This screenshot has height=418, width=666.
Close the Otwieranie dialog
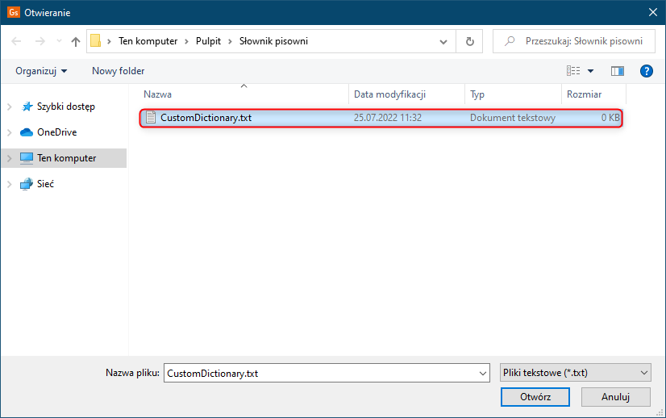(x=653, y=12)
